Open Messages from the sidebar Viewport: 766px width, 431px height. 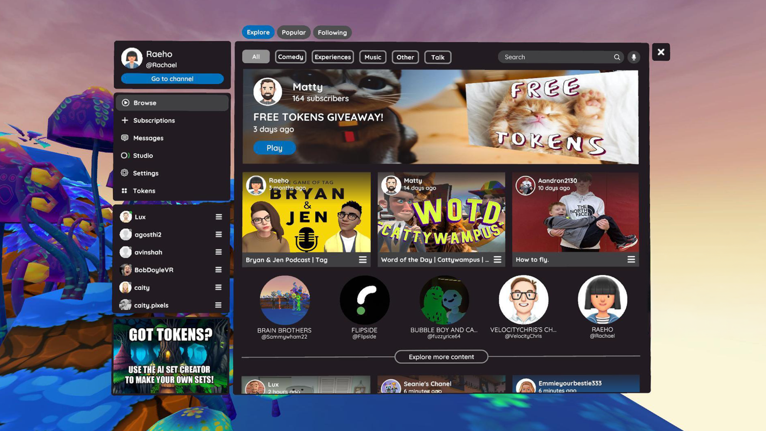pos(148,138)
